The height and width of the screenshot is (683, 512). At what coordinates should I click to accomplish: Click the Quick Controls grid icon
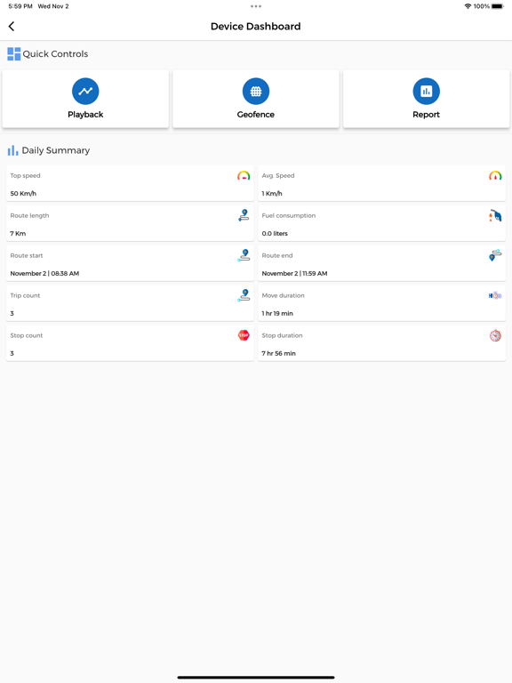click(14, 54)
